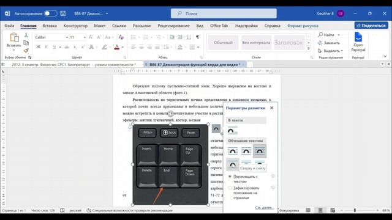Toggle italic formatting К
Image resolution: width=392 pixels, height=220 pixels.
(47, 47)
